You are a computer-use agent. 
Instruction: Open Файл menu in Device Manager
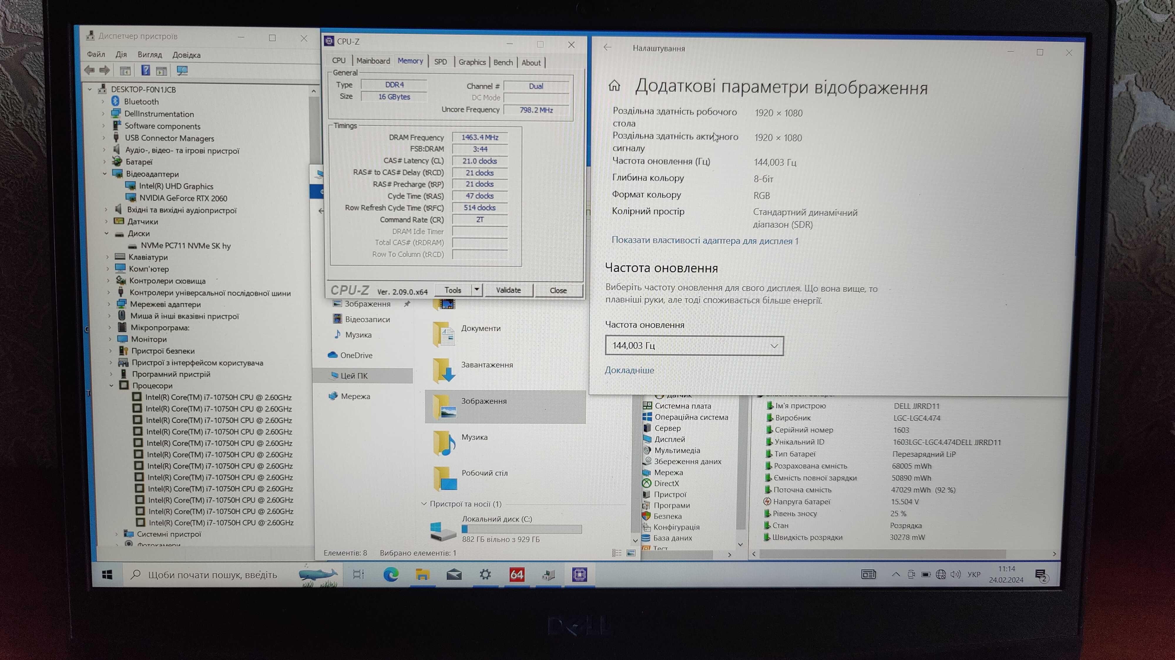tap(96, 54)
